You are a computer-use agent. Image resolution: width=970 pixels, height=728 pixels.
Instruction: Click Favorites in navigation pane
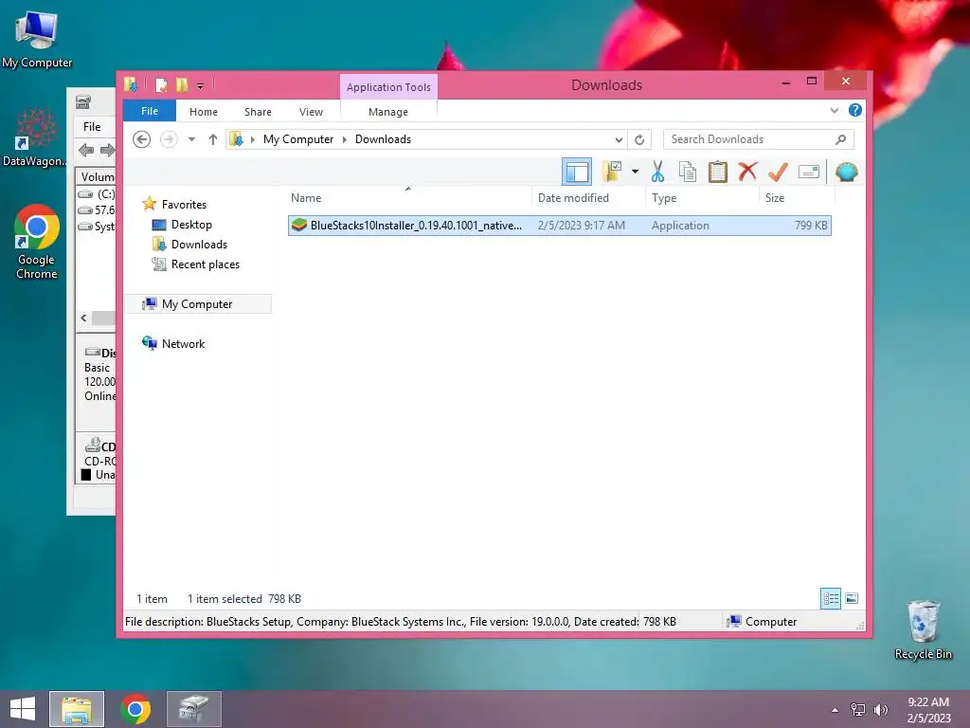(x=184, y=205)
